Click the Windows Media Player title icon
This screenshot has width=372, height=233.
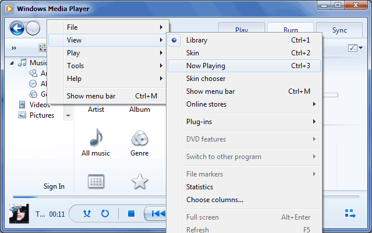[x=9, y=9]
